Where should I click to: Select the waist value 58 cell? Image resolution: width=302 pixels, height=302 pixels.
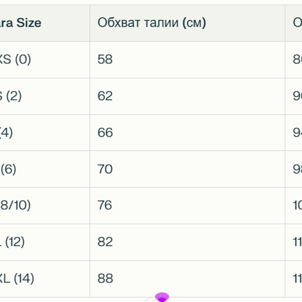tap(187, 60)
